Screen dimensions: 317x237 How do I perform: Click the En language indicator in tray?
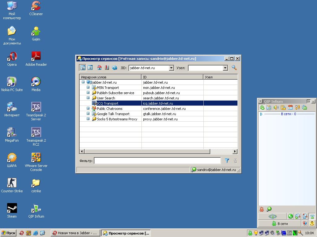pos(289,233)
